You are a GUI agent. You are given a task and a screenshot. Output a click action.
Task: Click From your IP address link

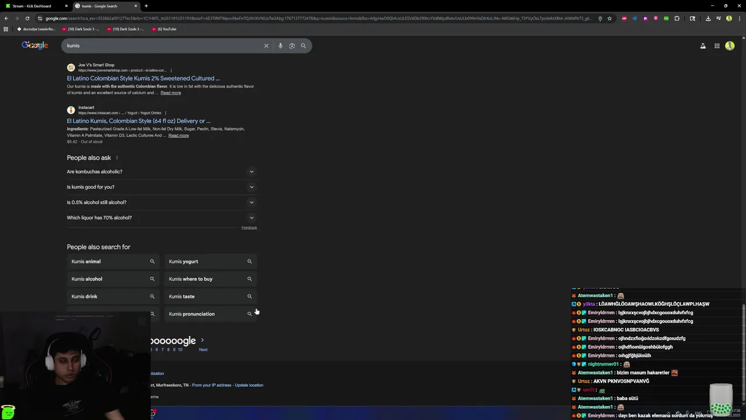[x=212, y=385]
